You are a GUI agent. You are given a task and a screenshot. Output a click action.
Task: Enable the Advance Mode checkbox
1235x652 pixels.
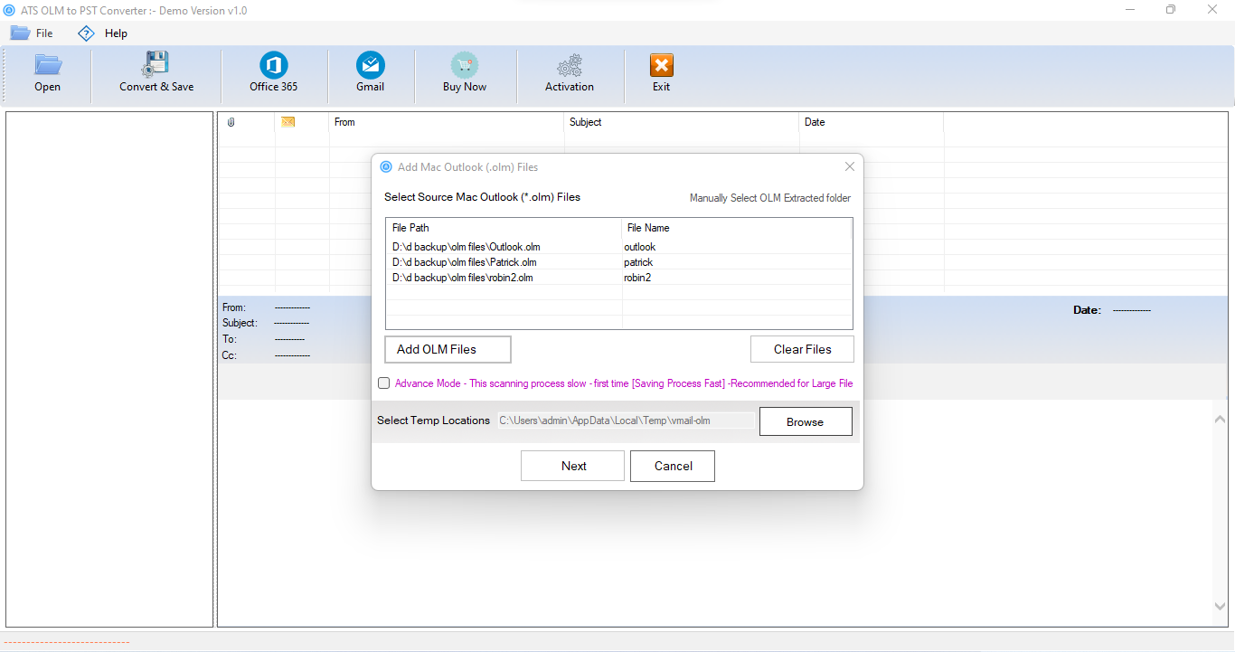point(384,383)
